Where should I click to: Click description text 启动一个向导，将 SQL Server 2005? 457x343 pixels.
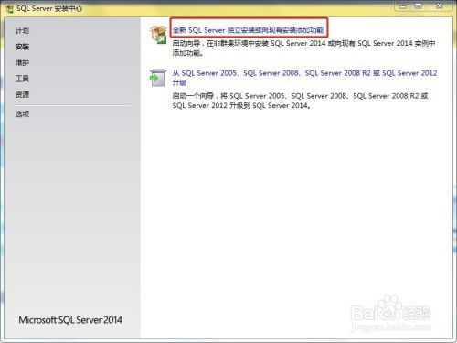[301, 101]
